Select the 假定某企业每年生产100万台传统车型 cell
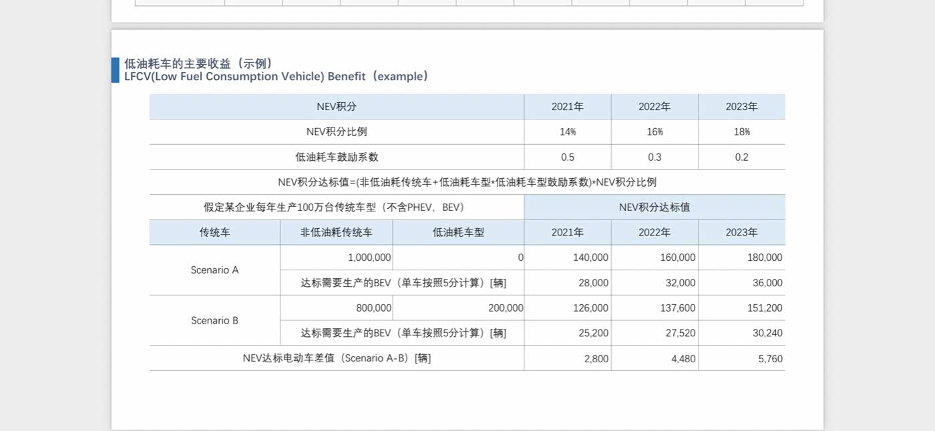 [x=337, y=207]
